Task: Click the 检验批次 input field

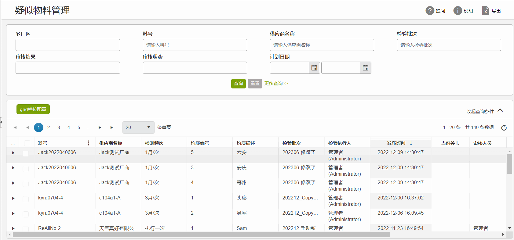Action: [x=449, y=45]
